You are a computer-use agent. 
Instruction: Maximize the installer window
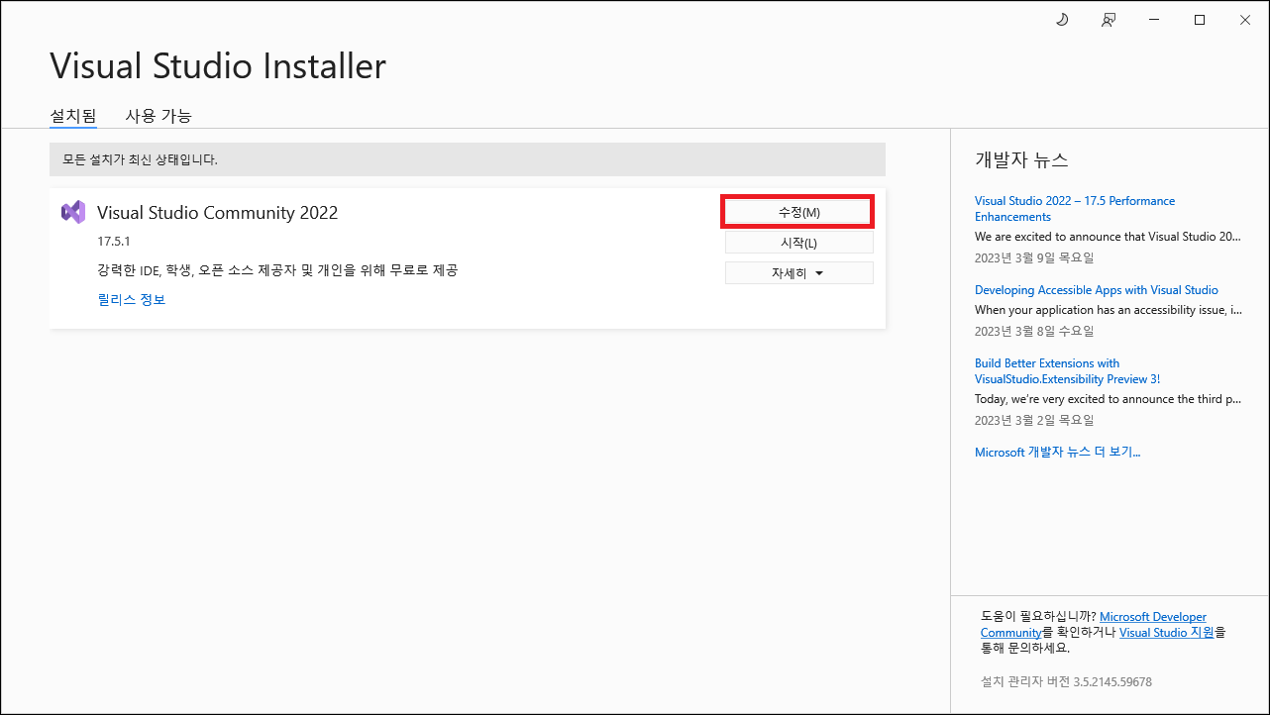(x=1200, y=19)
